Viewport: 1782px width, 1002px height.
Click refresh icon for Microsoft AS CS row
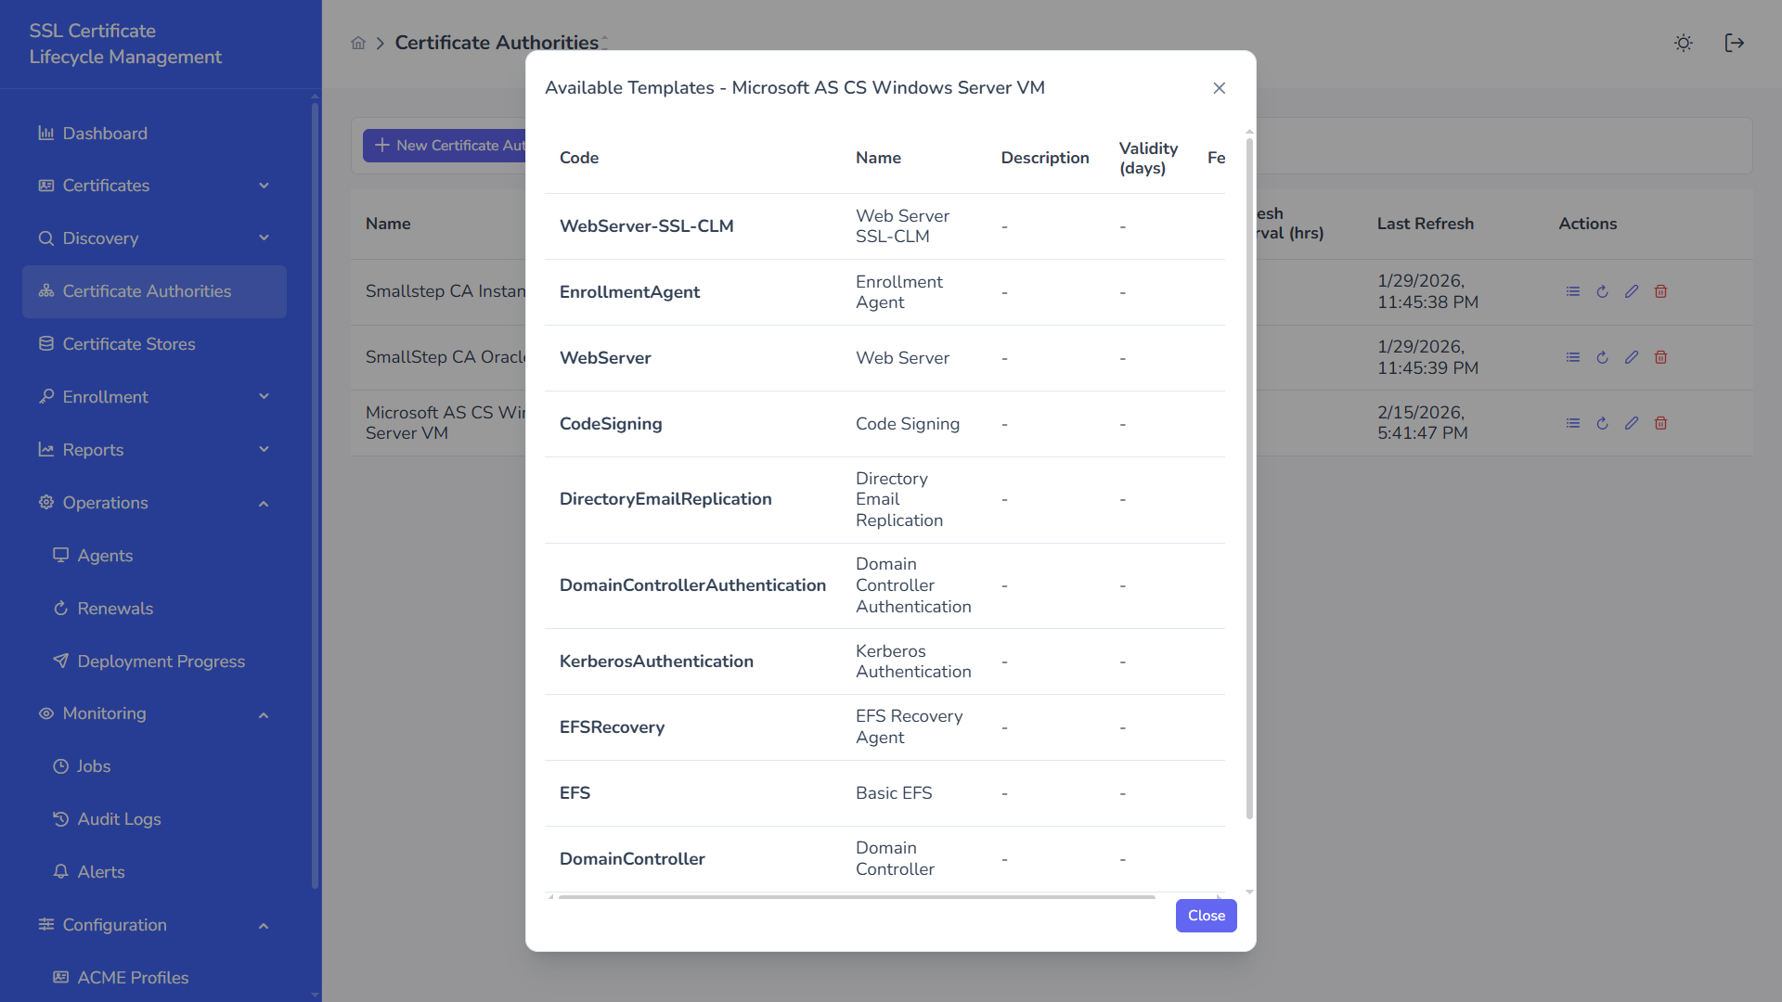1602,423
